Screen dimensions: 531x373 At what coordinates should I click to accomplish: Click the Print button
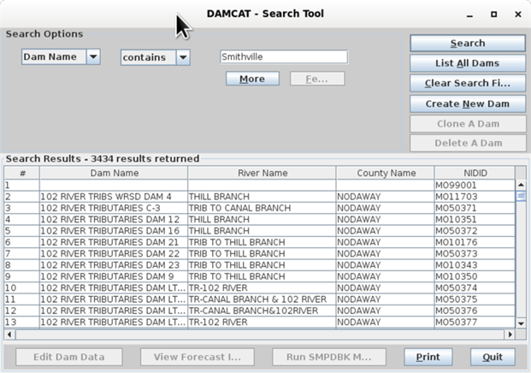pyautogui.click(x=428, y=357)
